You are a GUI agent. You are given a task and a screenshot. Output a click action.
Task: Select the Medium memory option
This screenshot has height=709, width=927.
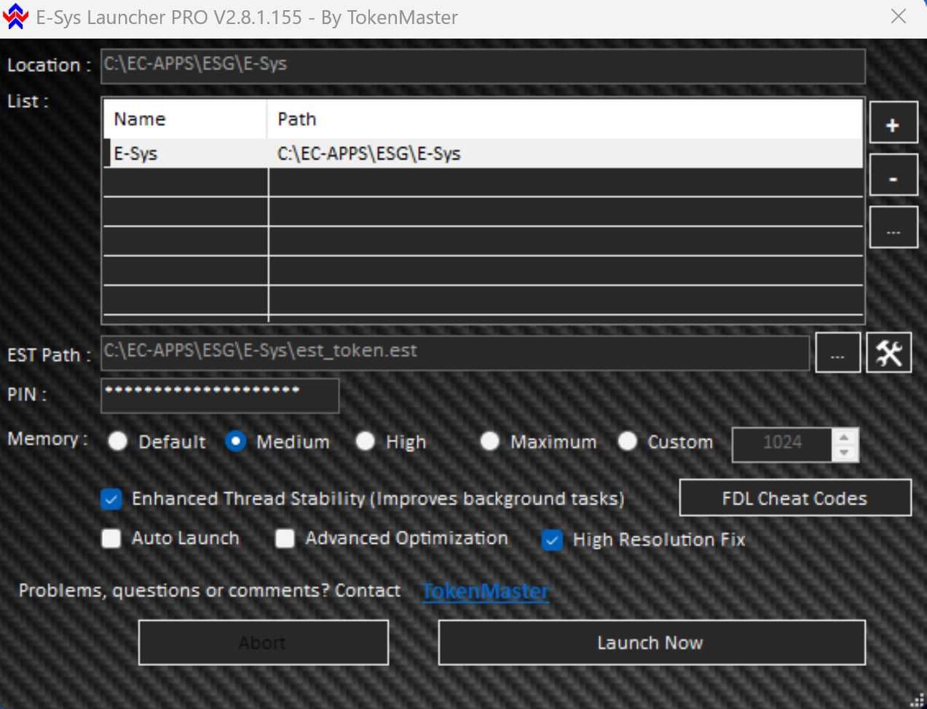[x=236, y=442]
